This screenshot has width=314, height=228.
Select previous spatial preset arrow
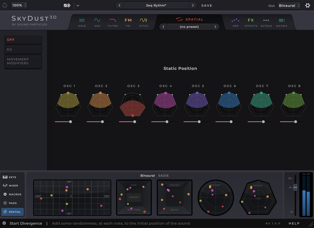tap(163, 27)
